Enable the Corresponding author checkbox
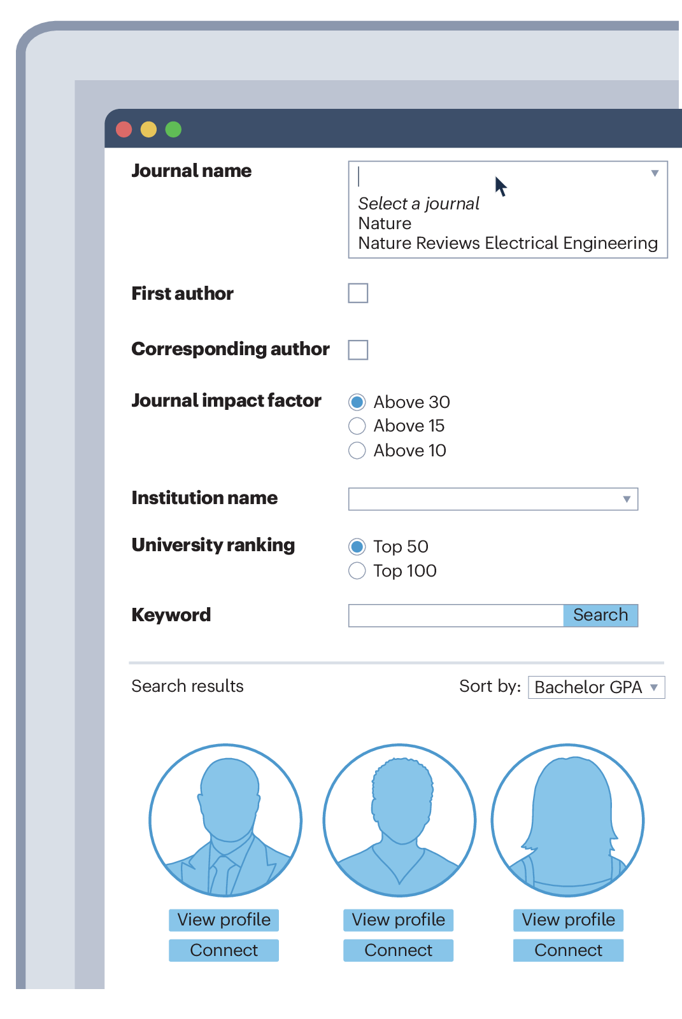The image size is (682, 1019). [x=358, y=350]
